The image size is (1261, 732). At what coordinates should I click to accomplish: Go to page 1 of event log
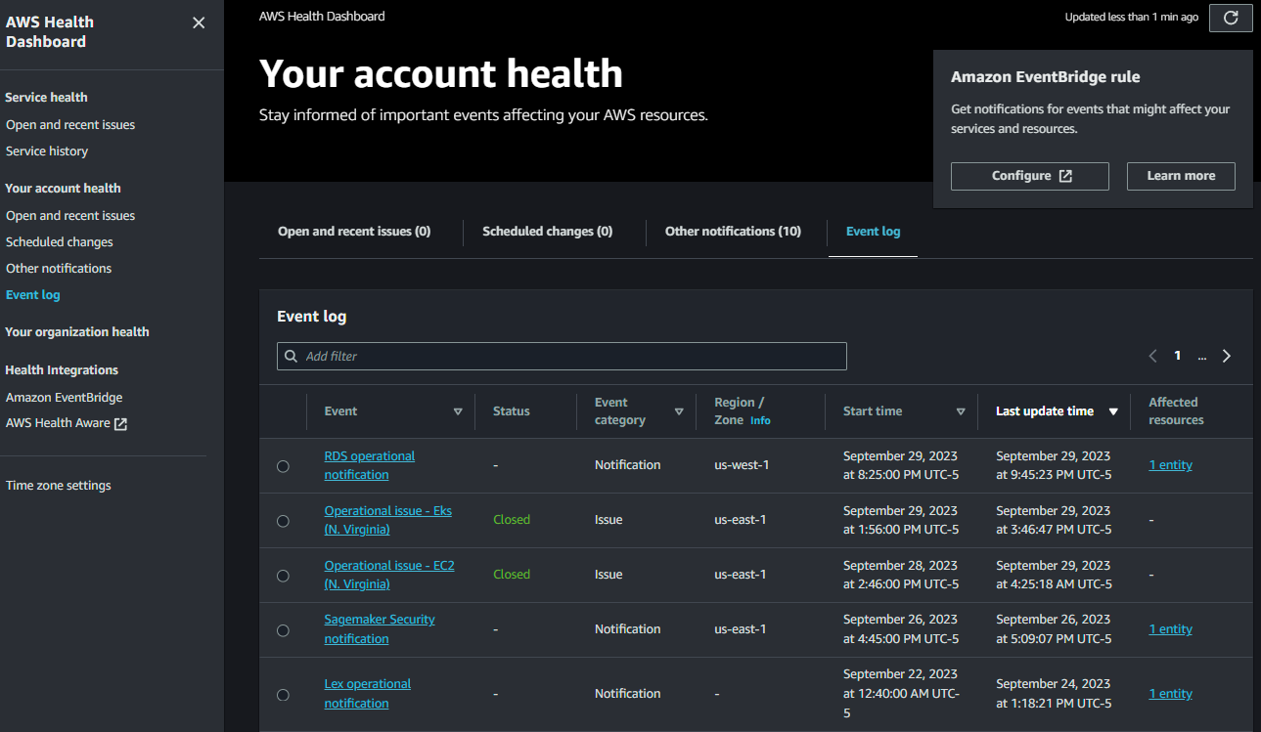1178,356
